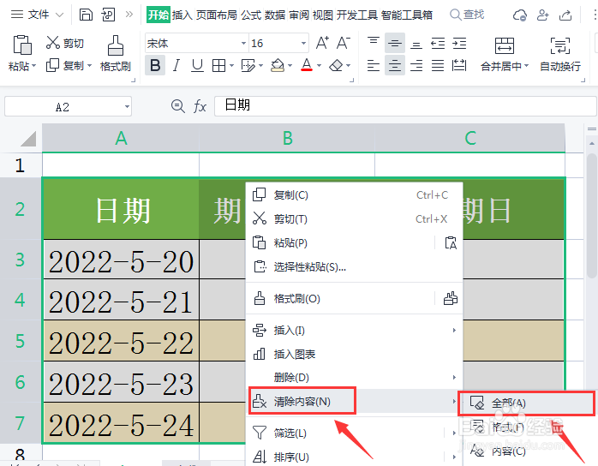Align text right

coord(416,66)
